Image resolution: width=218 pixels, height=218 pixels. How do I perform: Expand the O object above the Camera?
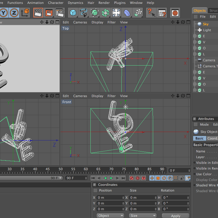pyautogui.click(x=195, y=48)
